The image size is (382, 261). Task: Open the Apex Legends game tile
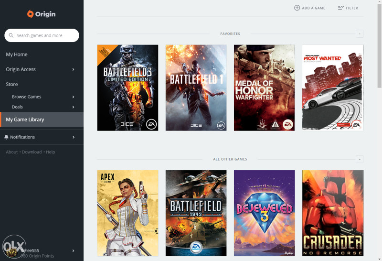pyautogui.click(x=127, y=213)
